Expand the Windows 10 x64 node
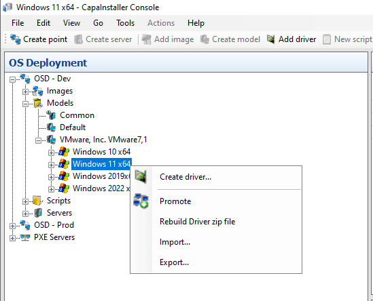 click(x=51, y=153)
